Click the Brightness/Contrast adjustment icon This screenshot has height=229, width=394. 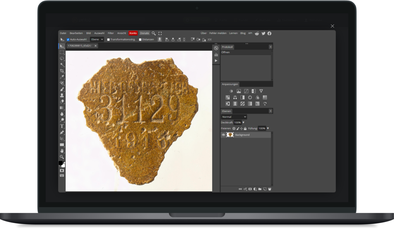pos(231,91)
